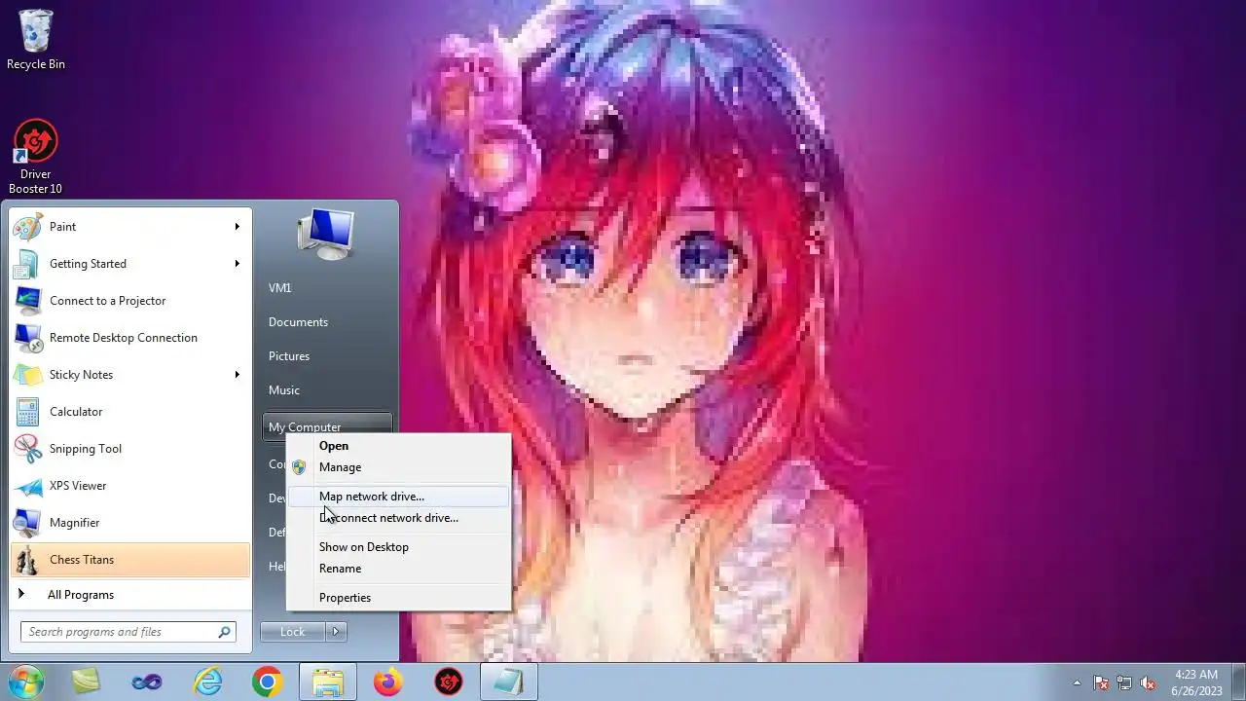Select the Recycle Bin desktop icon
Viewport: 1246px width, 701px height.
(36, 40)
